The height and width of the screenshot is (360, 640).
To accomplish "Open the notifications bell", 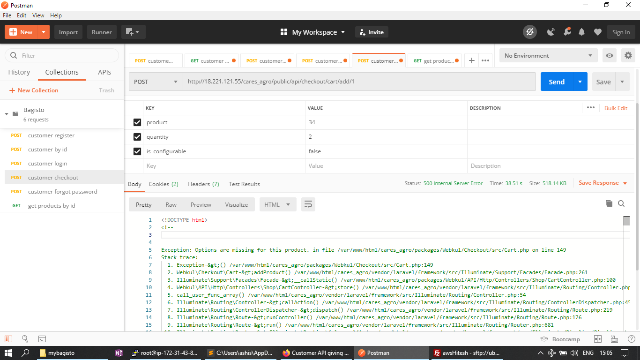I will (581, 32).
